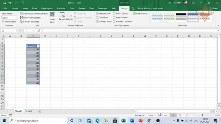Screen dimensions: 221x124
Task: Uncheck the Header Row checkbox
Action: point(97,13)
